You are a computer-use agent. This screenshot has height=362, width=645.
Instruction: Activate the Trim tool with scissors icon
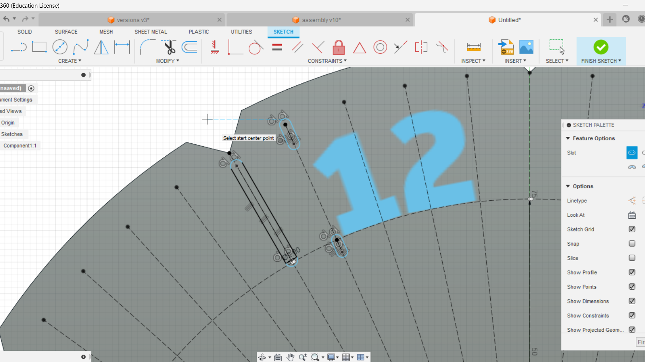(169, 47)
